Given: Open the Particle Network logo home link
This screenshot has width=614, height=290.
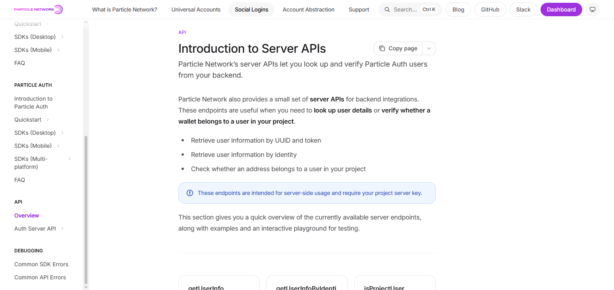Looking at the screenshot, I should tap(39, 10).
